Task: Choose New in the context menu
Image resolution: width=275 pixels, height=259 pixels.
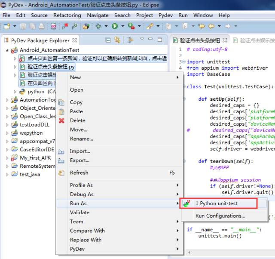Action: tap(120, 77)
